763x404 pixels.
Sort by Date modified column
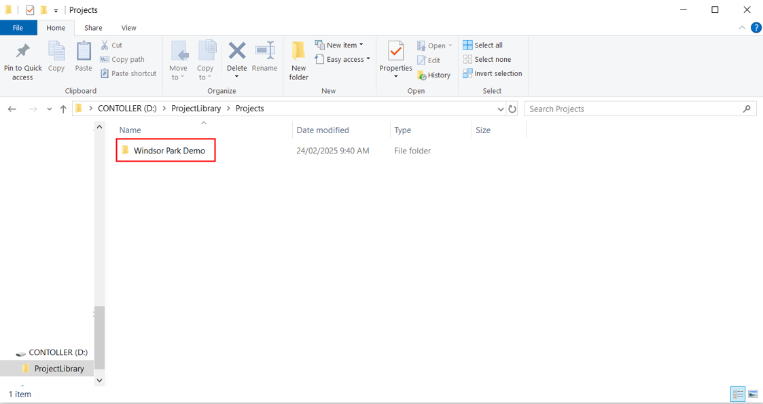(x=323, y=130)
